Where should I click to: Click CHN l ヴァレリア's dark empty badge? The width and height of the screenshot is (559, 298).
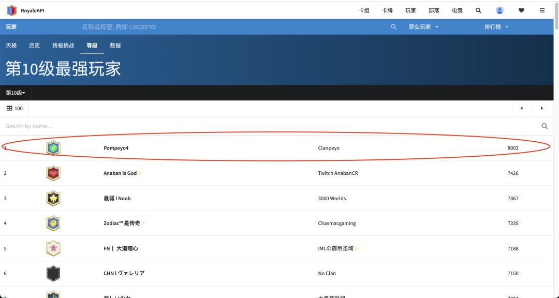[53, 273]
